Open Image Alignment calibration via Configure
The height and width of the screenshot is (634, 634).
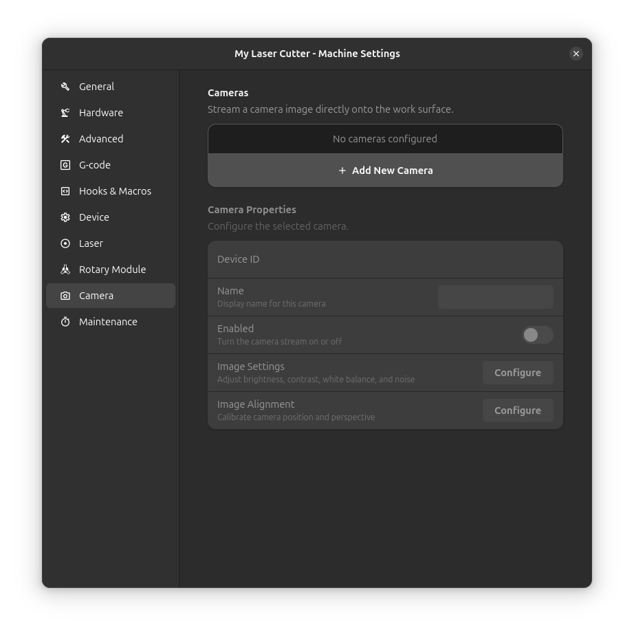pos(517,411)
